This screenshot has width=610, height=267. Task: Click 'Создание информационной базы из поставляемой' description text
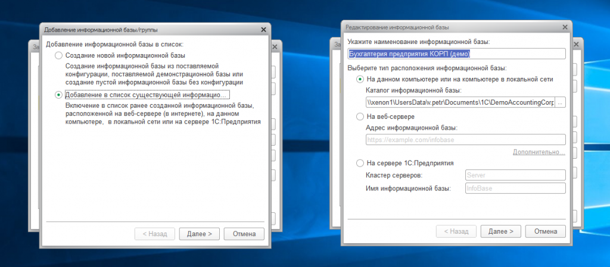(x=154, y=74)
